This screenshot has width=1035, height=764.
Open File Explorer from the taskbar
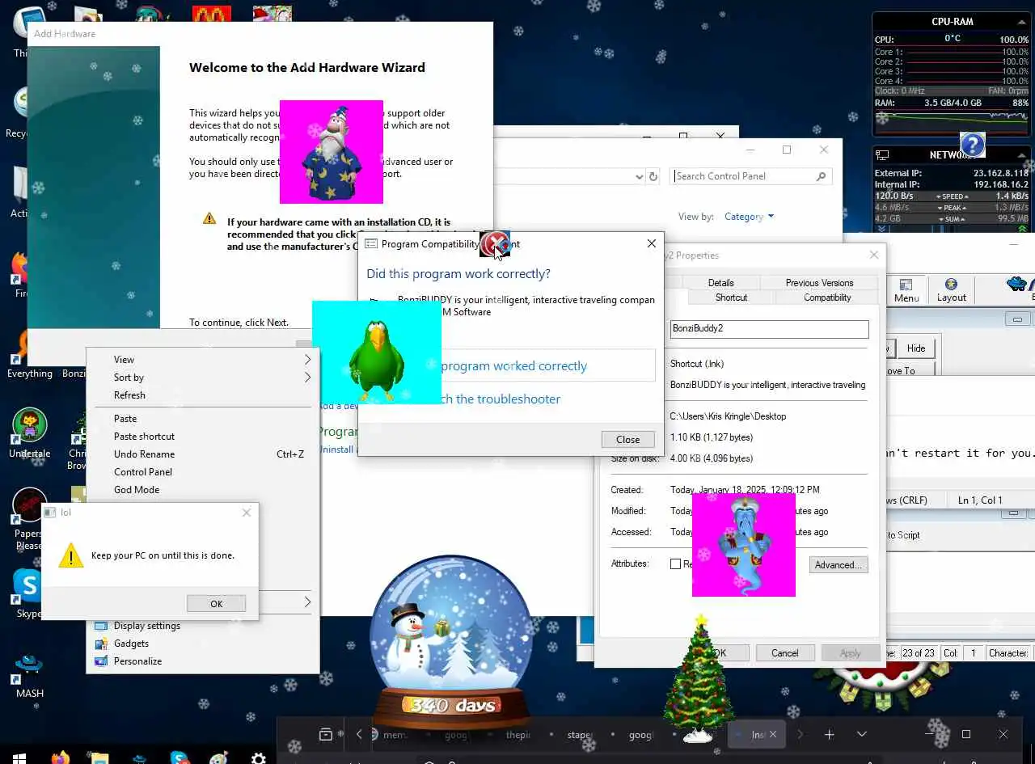pos(99,758)
